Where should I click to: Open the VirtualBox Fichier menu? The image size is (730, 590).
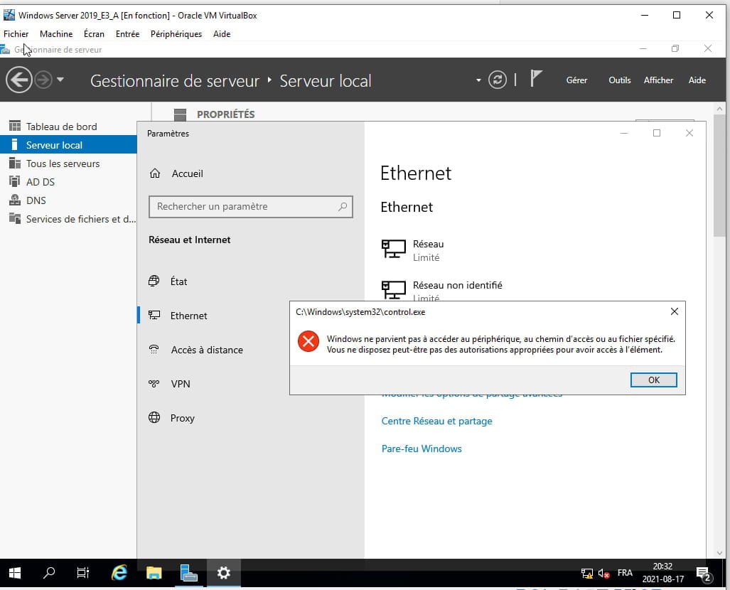pos(16,34)
